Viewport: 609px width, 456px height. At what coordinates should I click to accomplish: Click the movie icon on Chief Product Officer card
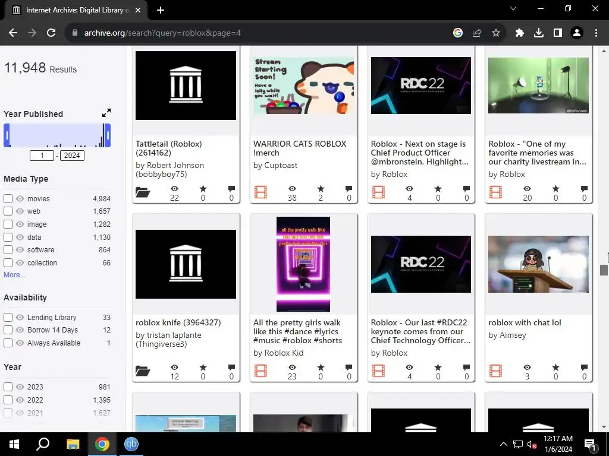[x=378, y=192]
